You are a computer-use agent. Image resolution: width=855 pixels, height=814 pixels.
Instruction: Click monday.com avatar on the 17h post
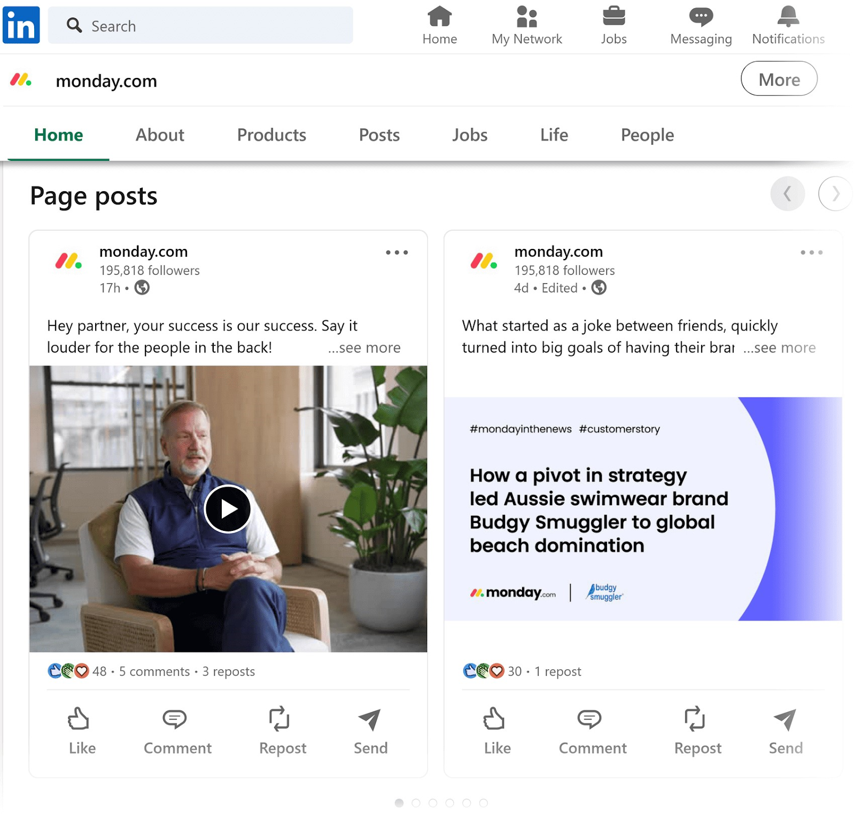(x=68, y=261)
